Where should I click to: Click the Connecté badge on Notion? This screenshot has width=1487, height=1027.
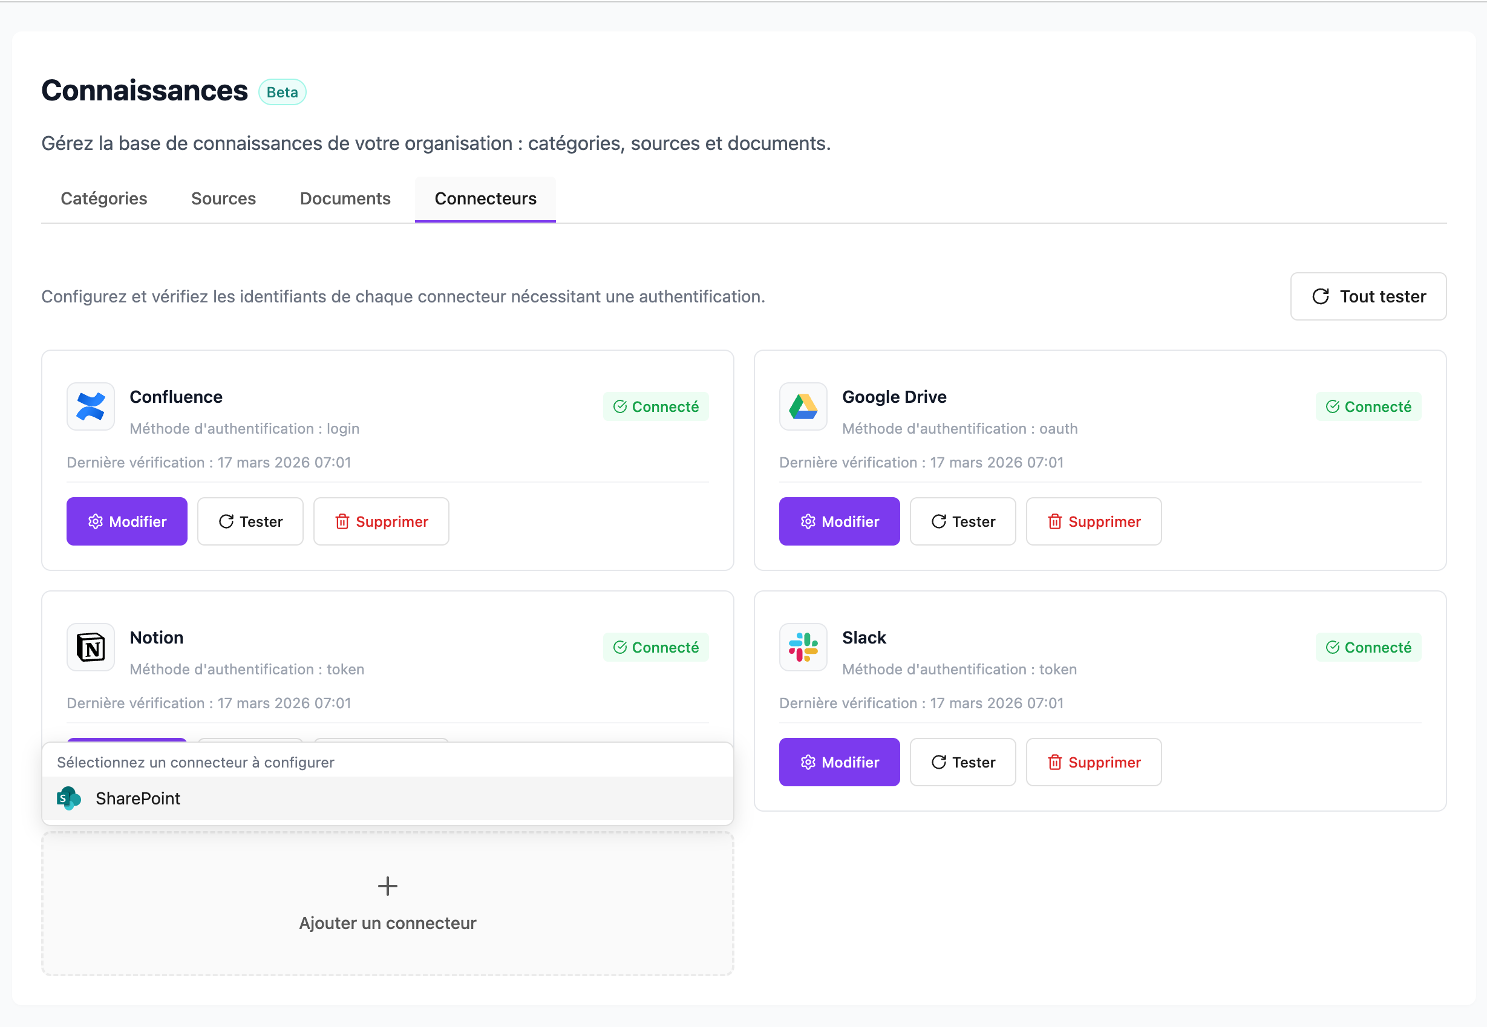click(656, 647)
